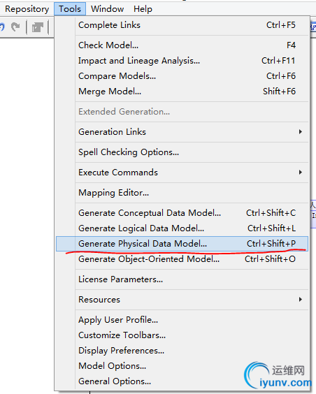
Task: Click the undo arrow toolbar icon
Action: tap(2, 27)
